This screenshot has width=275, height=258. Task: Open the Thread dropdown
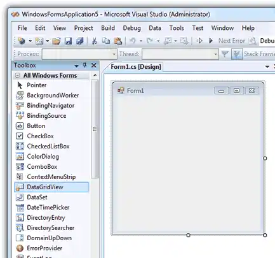pos(215,54)
